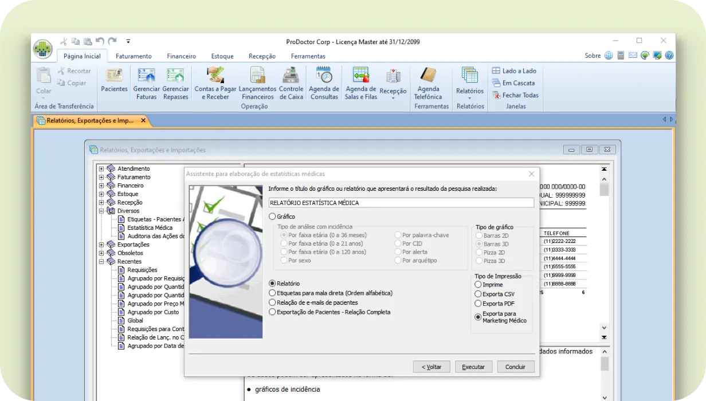Click the Executar button
This screenshot has height=401, width=706.
pos(473,367)
